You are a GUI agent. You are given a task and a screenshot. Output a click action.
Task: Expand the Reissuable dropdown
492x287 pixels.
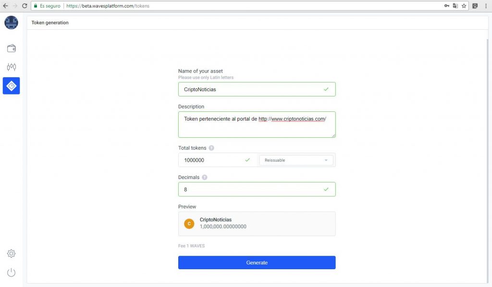click(x=296, y=160)
